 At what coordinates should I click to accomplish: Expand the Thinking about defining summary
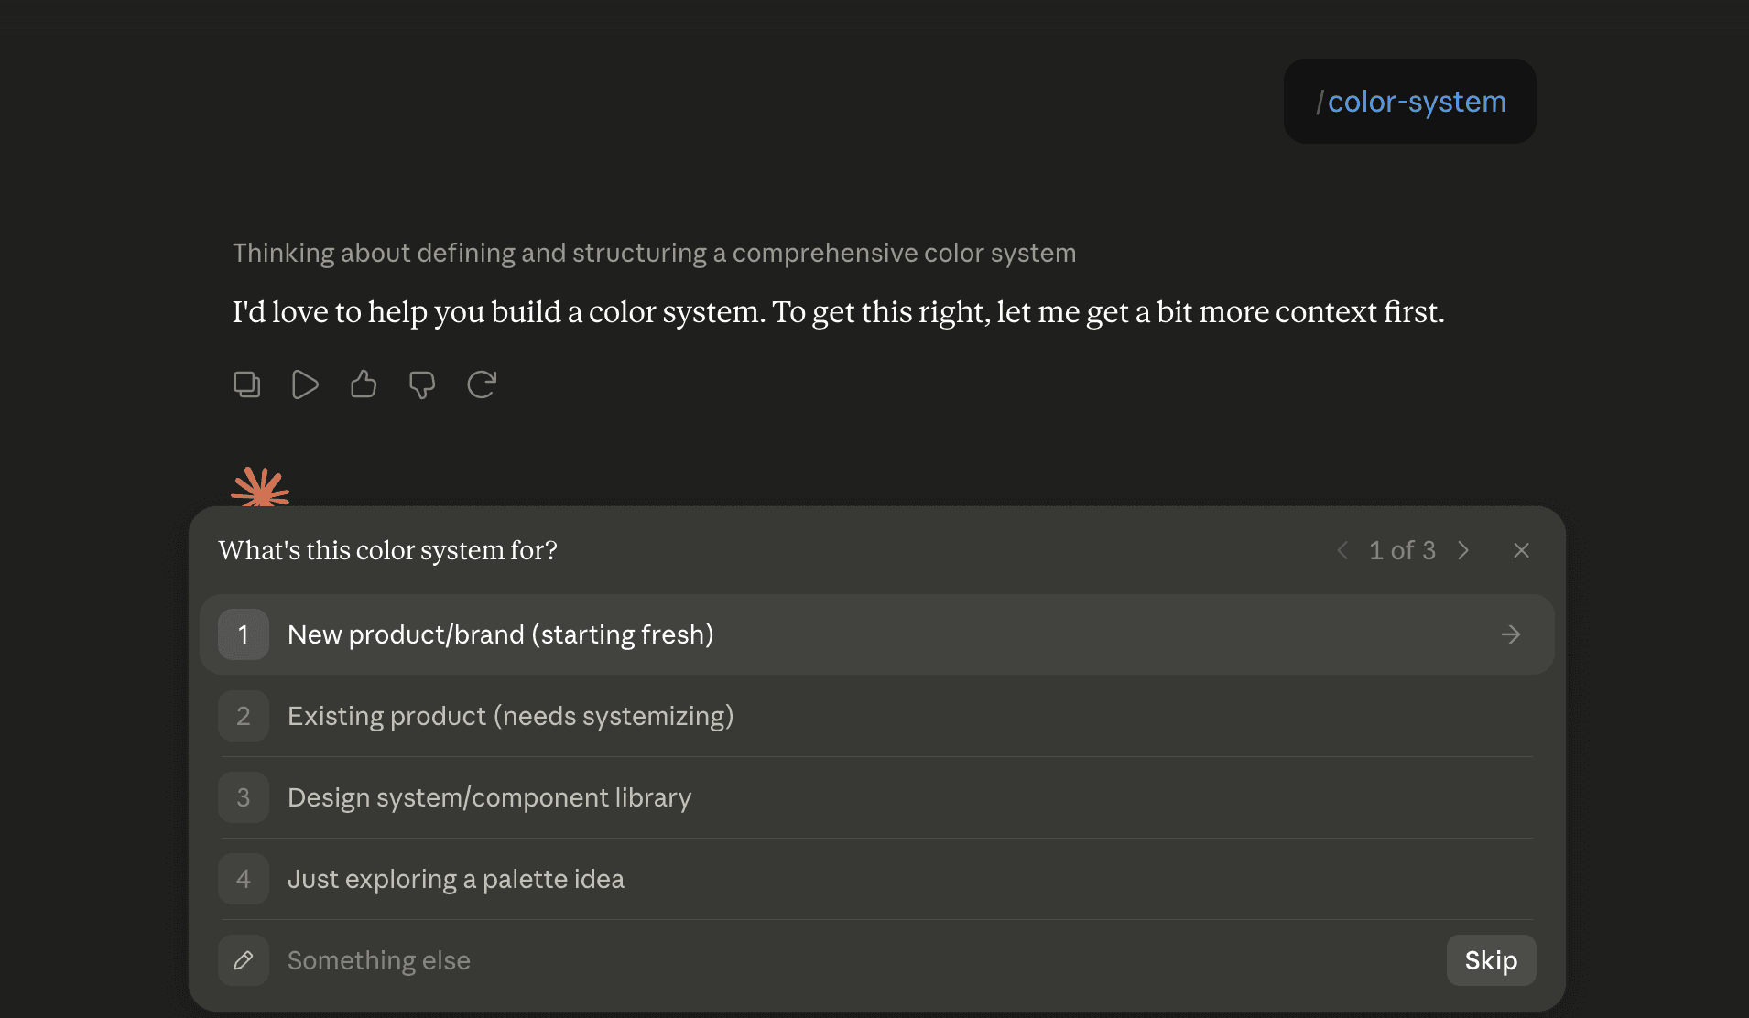click(x=654, y=253)
